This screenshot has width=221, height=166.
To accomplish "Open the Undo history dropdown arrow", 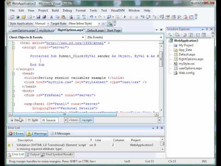I will pyautogui.click(x=95, y=17).
